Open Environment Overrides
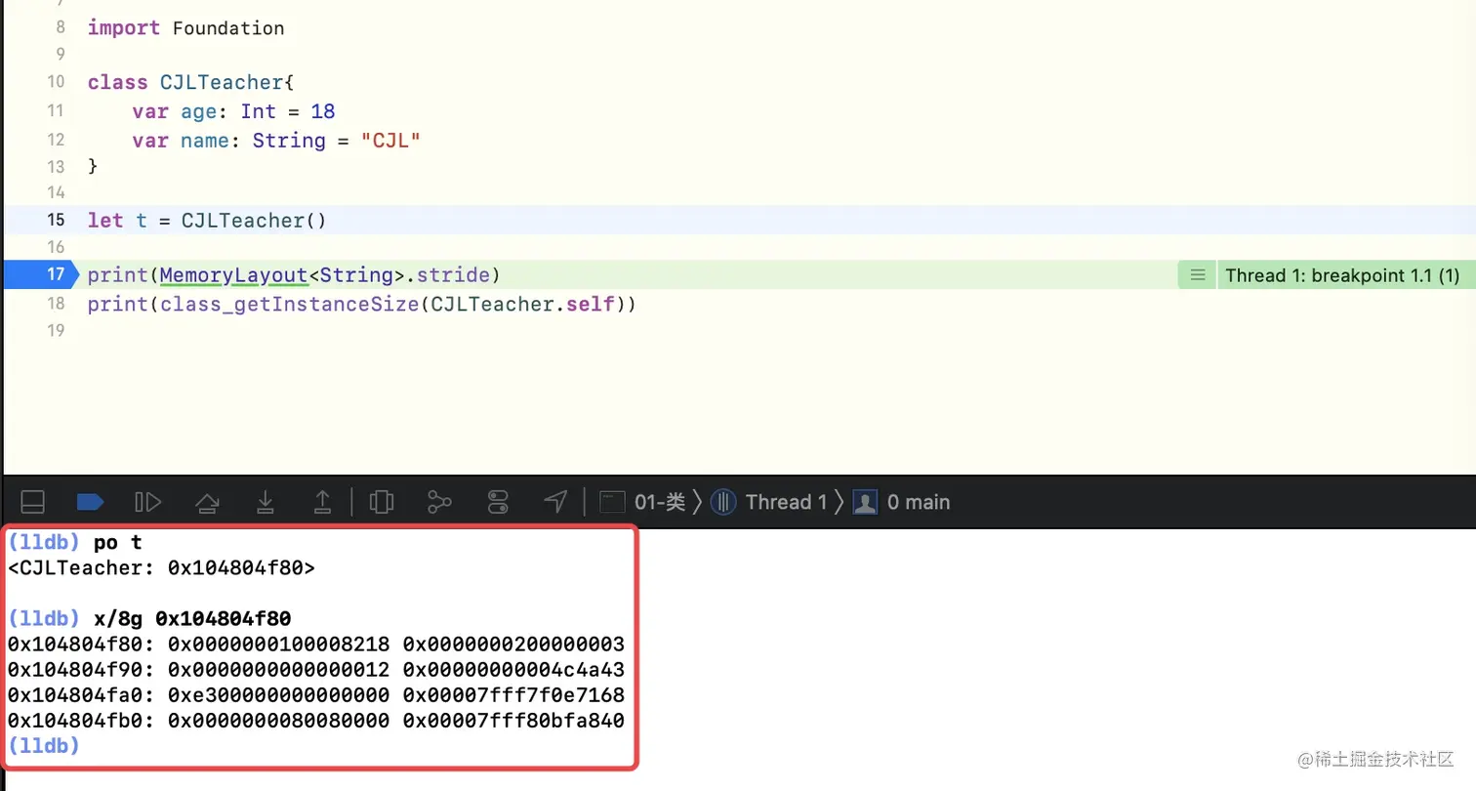Screen dimensions: 1476x791 pos(498,502)
